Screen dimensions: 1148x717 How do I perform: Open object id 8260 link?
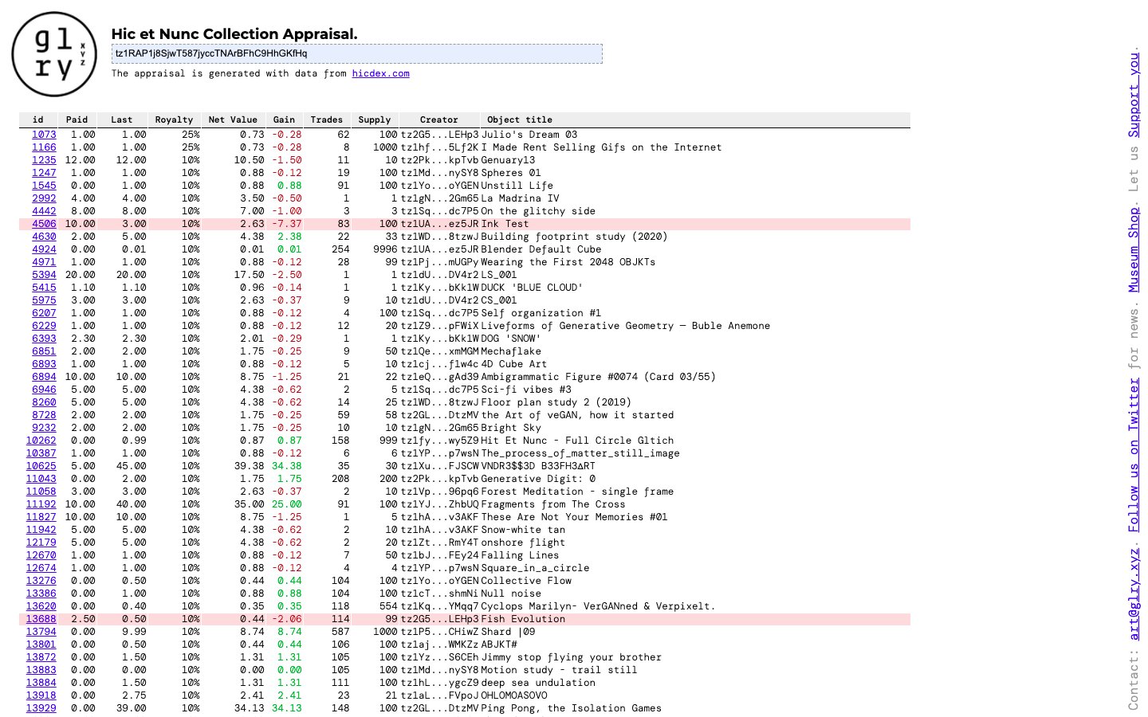click(x=44, y=402)
